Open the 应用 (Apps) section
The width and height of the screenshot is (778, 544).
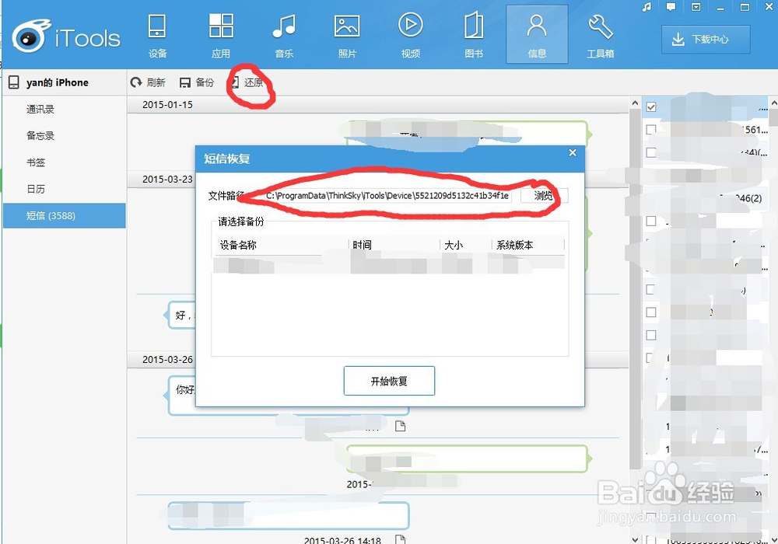tap(221, 36)
